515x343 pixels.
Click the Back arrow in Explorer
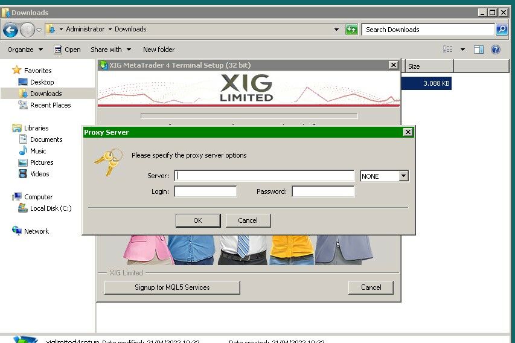pyautogui.click(x=10, y=30)
